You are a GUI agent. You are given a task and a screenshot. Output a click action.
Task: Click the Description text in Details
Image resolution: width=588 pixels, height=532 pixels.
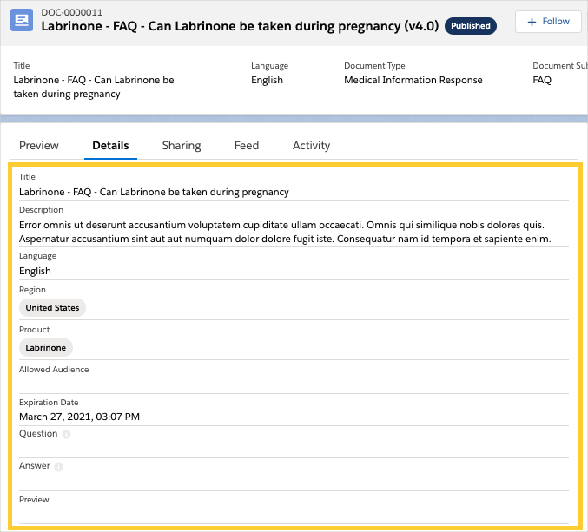click(285, 232)
